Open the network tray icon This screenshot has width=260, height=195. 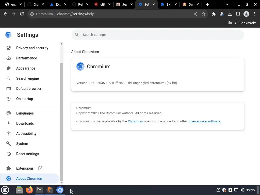(236, 190)
